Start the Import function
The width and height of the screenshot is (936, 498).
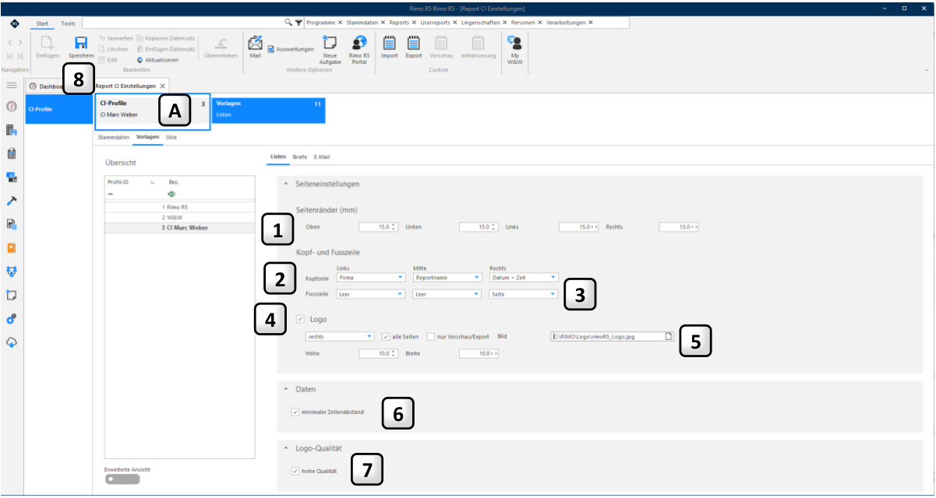[x=390, y=46]
